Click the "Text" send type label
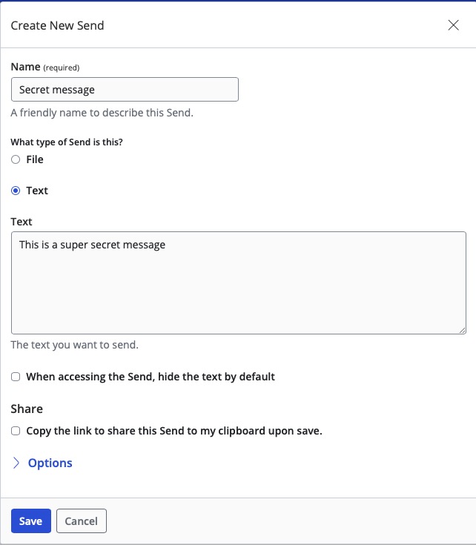Viewport: 476px width, 545px height. [37, 191]
